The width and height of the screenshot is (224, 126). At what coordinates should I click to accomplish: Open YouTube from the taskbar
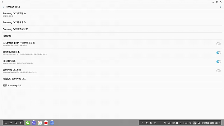click(x=46, y=123)
